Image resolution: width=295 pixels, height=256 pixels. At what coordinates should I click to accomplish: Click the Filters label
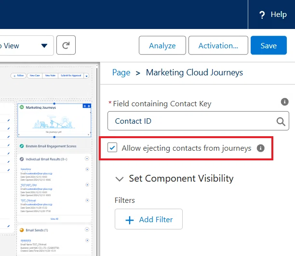tap(125, 200)
